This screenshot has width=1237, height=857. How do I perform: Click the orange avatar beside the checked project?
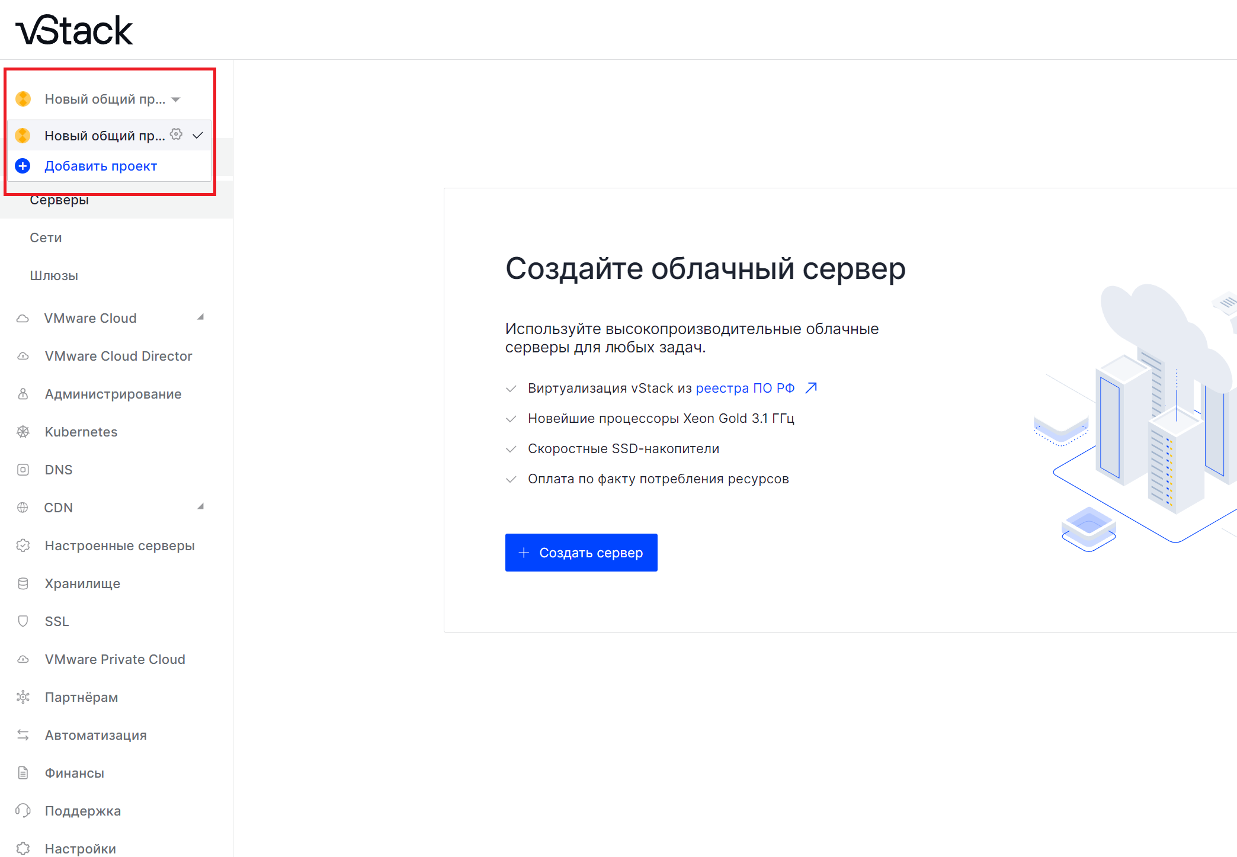pyautogui.click(x=23, y=136)
